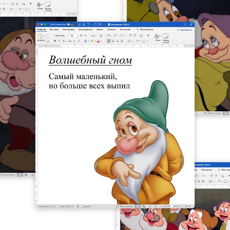This screenshot has width=230, height=230.
Task: Open the collaboration people icon in title bar
Action: pos(191,24)
